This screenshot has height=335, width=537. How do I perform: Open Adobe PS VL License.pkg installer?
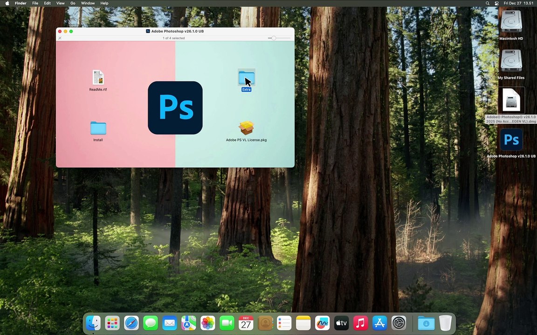click(x=246, y=128)
